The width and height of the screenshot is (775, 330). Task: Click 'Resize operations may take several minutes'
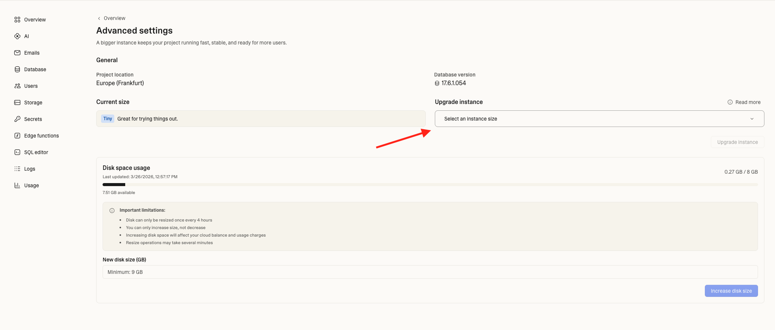coord(169,243)
